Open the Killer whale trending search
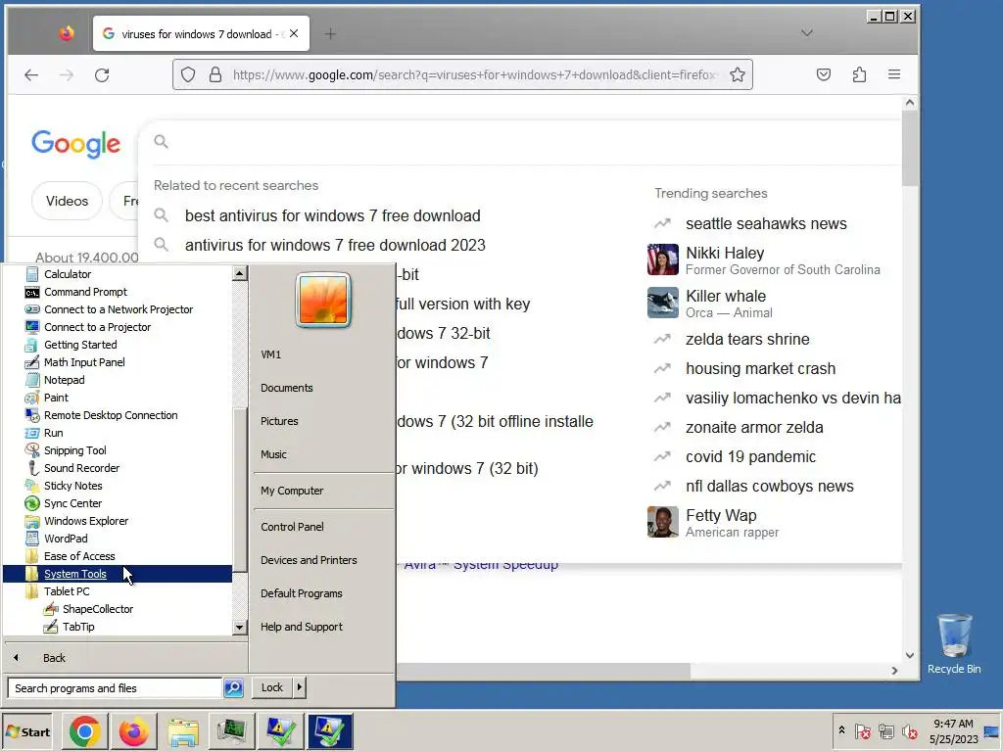The image size is (1003, 752). [x=710, y=304]
